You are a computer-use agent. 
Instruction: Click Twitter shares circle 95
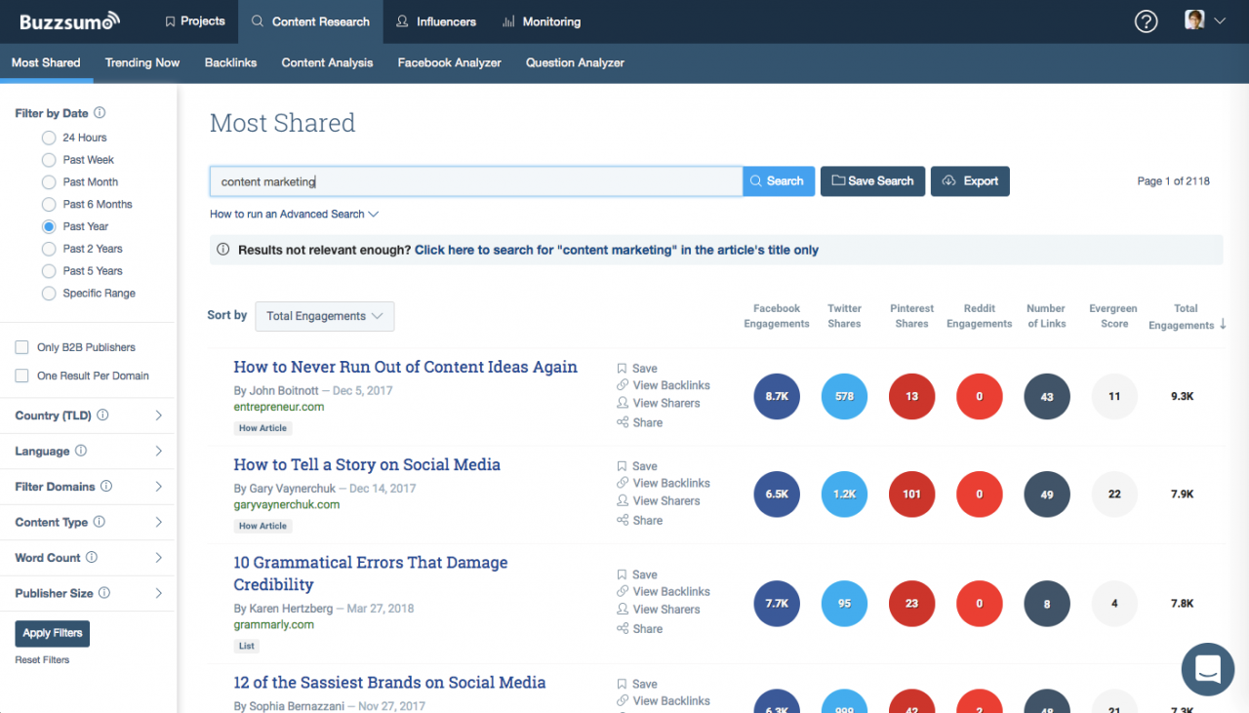[844, 604]
